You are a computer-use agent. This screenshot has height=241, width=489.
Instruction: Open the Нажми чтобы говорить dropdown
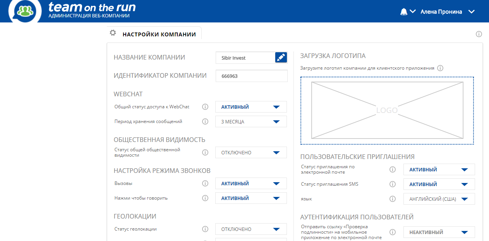click(x=251, y=198)
